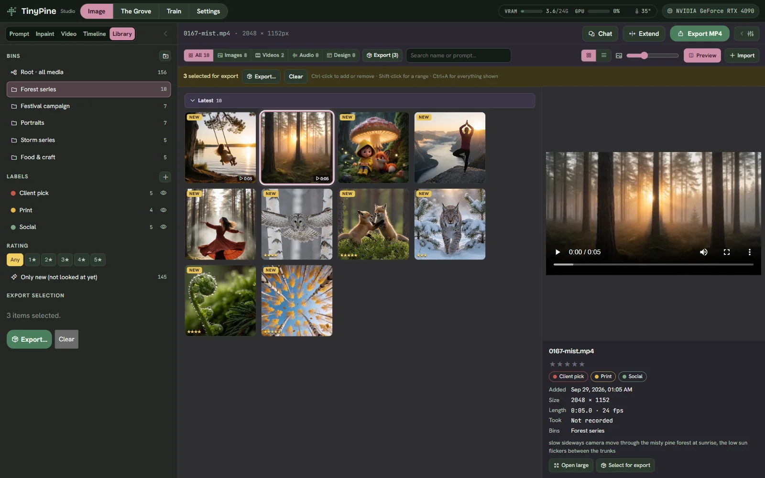Mute the video preview volume
765x478 pixels.
pyautogui.click(x=704, y=252)
